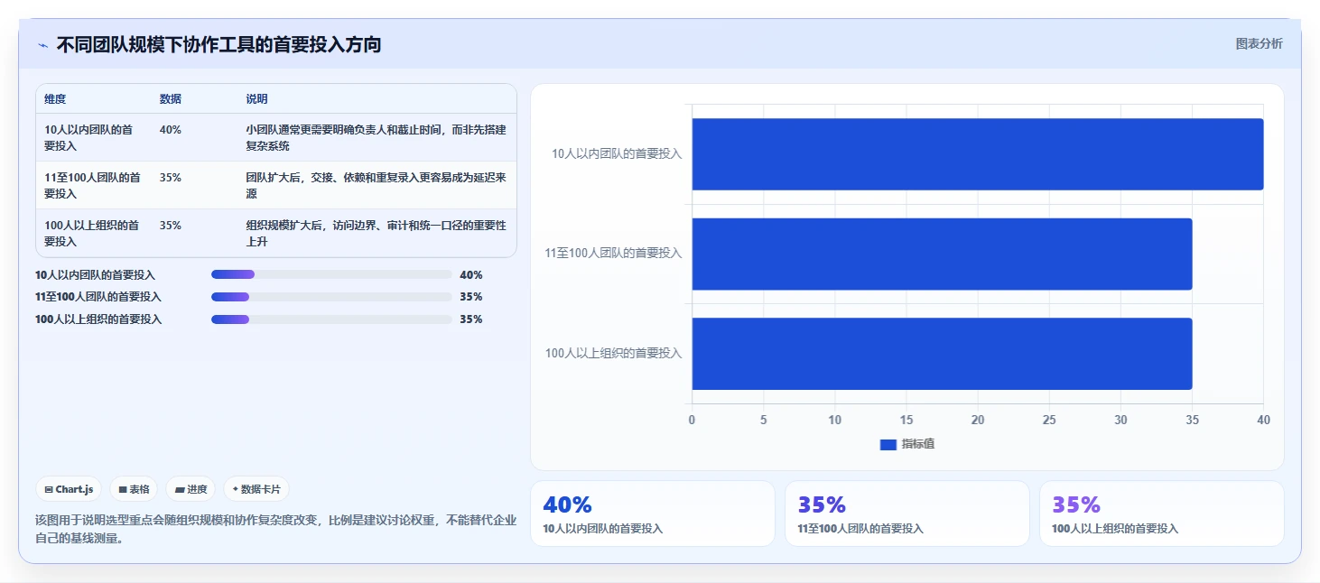Click the footnote starting 该图用于说明选型重点
Viewport: 1320px width, 583px height.
pos(275,529)
